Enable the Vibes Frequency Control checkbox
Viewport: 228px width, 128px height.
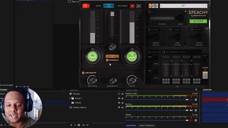[164, 52]
